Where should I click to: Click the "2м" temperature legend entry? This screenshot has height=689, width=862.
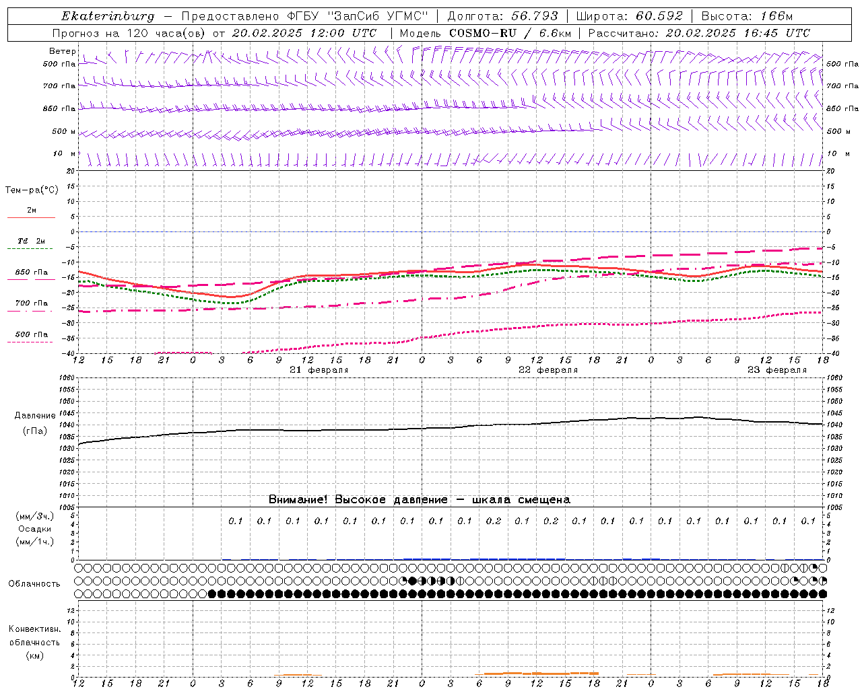click(x=32, y=211)
